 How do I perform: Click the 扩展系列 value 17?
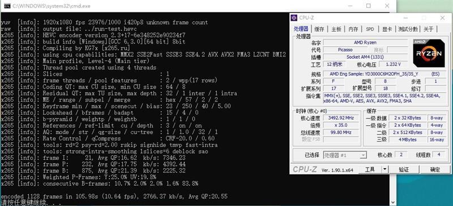coord(334,89)
